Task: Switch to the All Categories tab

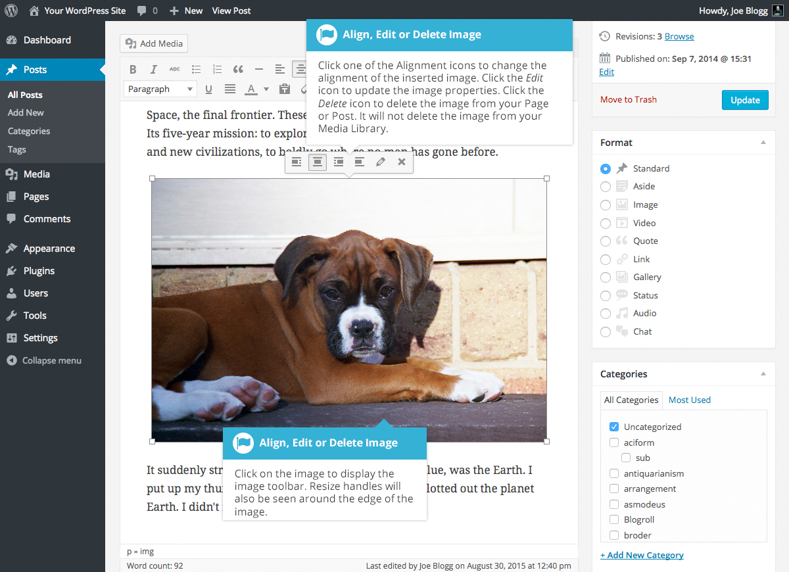Action: tap(631, 400)
